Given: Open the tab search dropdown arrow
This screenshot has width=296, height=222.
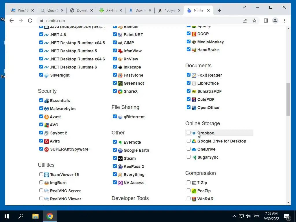Looking at the screenshot, I should click(x=244, y=7).
